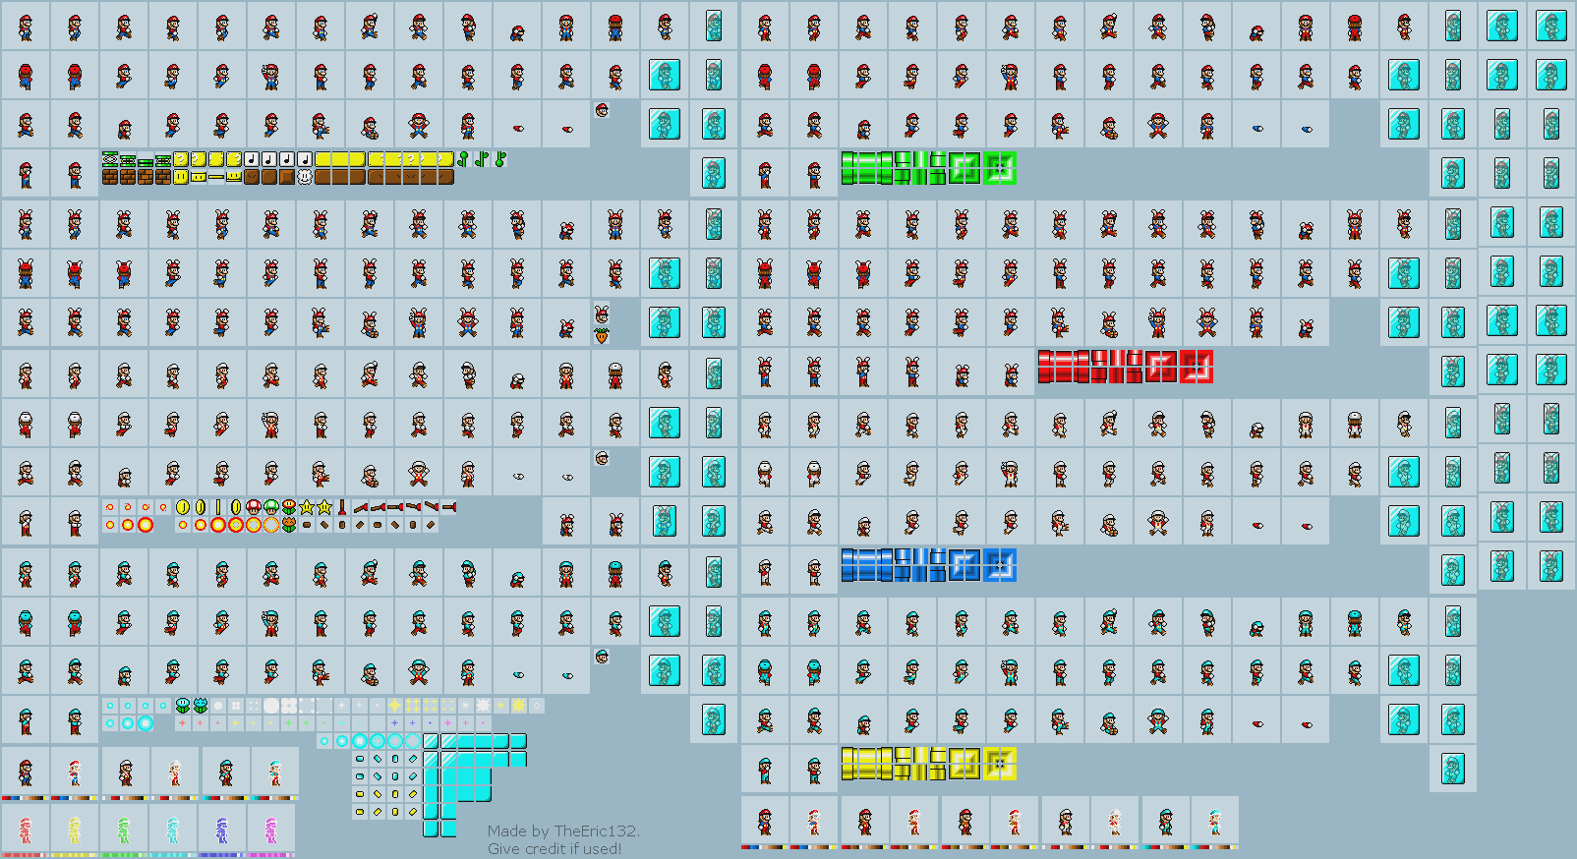
Task: Select the front-facing gold coin sprite
Action: coord(183,507)
